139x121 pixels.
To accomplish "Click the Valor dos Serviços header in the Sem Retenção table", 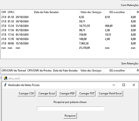I will point(91,71).
